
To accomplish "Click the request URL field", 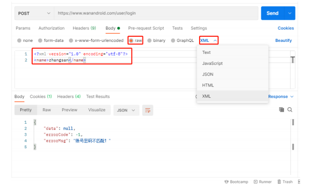I will pyautogui.click(x=156, y=13).
